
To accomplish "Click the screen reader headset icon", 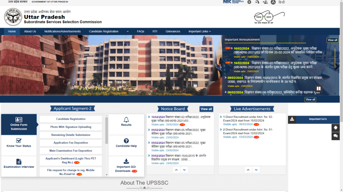I will pos(257,2).
